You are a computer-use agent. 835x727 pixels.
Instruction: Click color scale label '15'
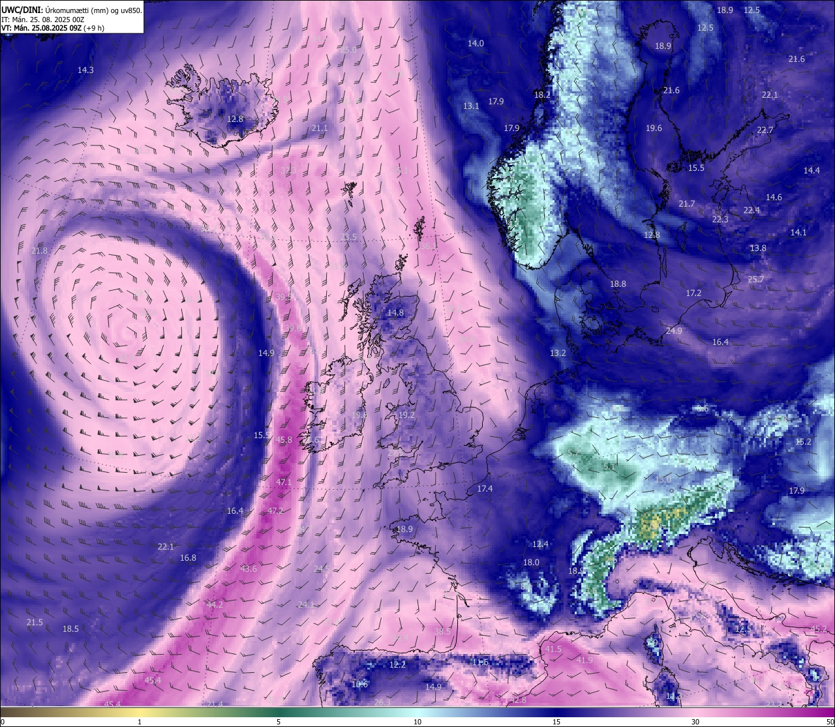(556, 722)
